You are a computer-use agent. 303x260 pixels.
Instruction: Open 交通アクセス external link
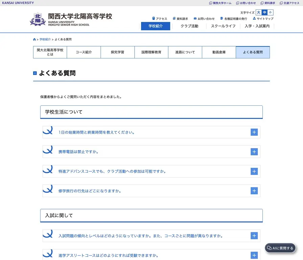coord(289,3)
